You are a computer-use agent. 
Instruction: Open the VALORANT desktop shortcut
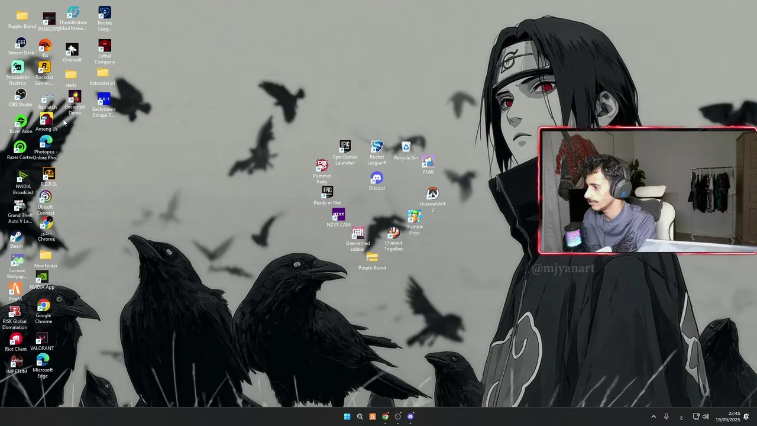pos(41,342)
